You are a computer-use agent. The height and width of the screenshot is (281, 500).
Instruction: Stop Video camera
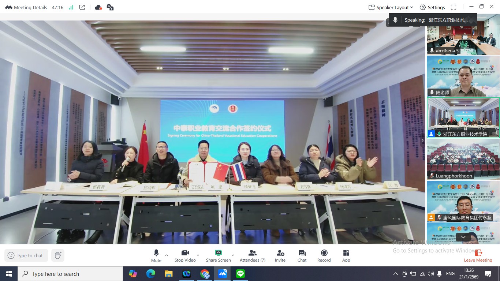click(185, 256)
